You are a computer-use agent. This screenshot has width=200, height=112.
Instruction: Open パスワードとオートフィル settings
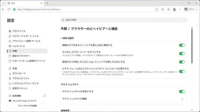(27, 36)
